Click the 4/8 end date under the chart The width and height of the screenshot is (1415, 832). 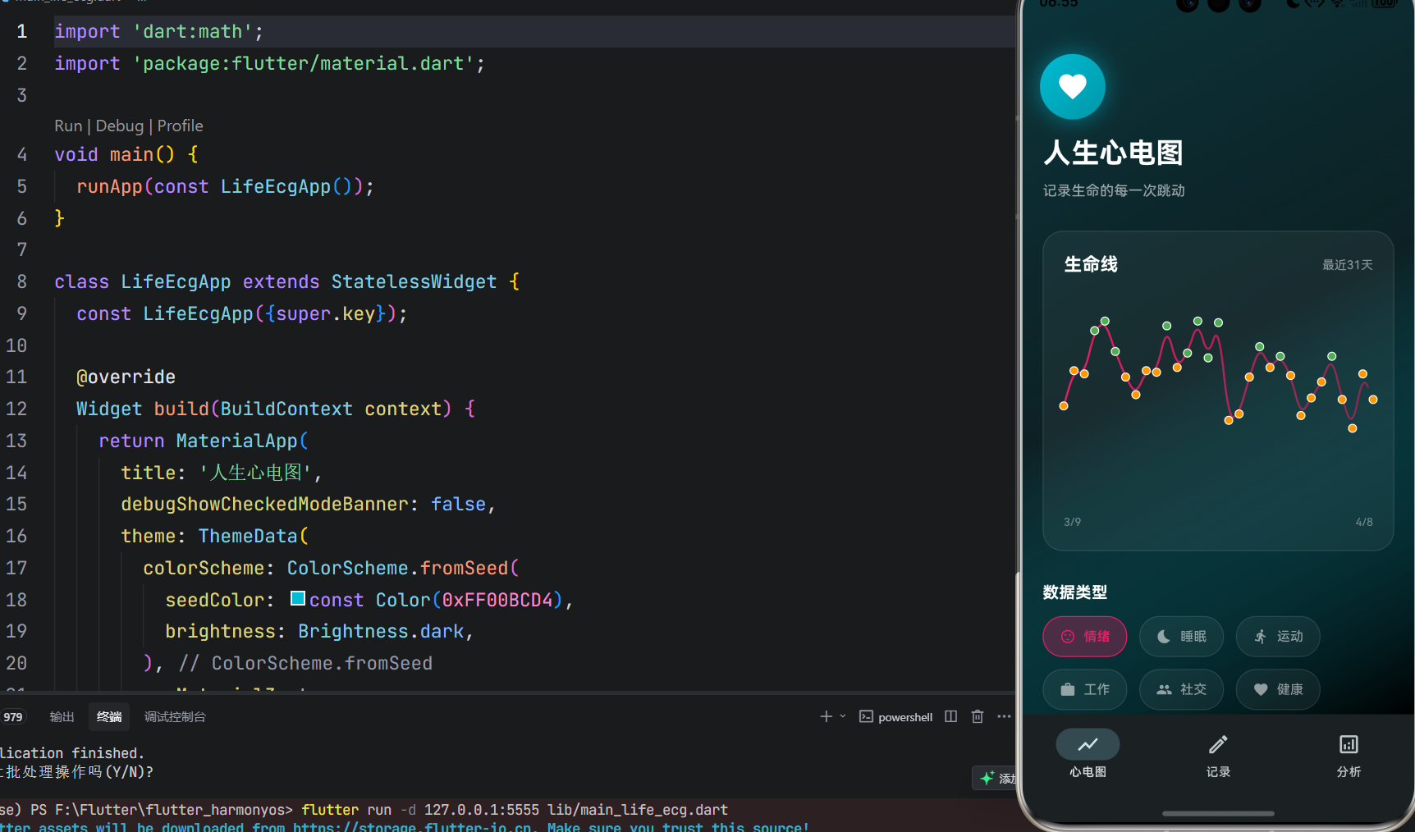pos(1364,522)
